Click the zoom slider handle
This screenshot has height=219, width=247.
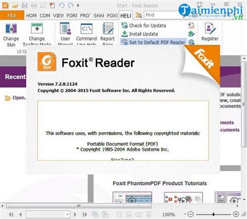click(213, 214)
